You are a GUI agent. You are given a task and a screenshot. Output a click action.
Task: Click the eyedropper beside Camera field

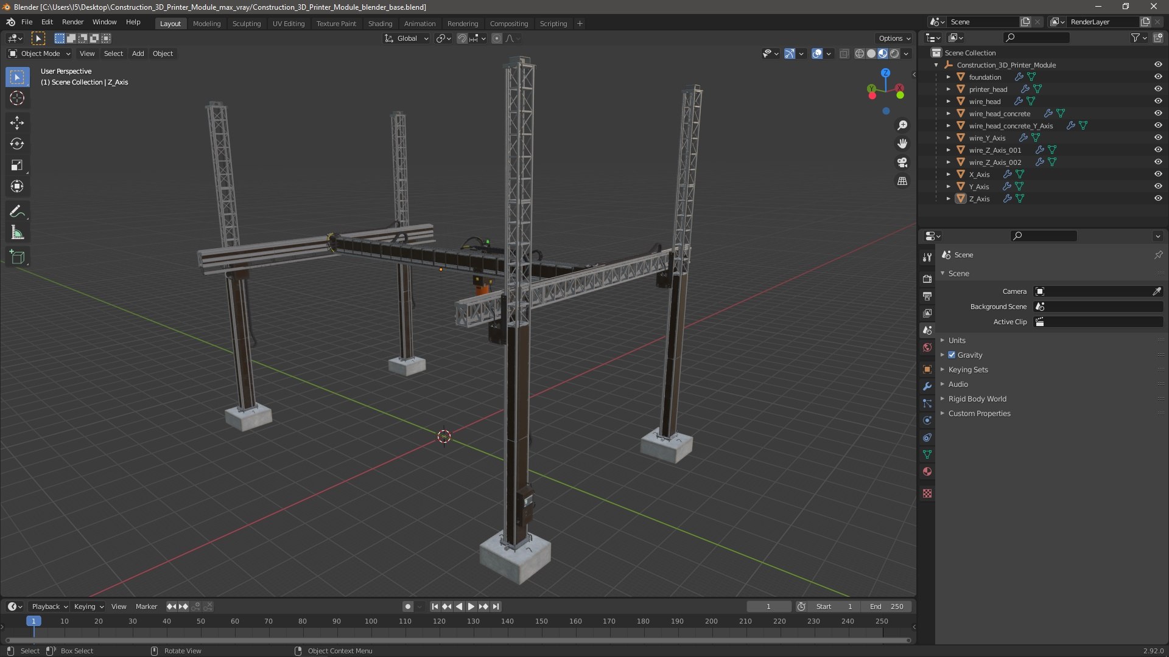pos(1157,291)
